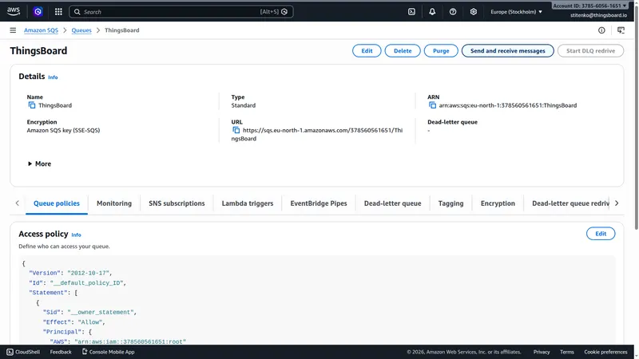This screenshot has height=359, width=639.
Task: Click the '__owner_statement' policy text
Action: pos(101,312)
